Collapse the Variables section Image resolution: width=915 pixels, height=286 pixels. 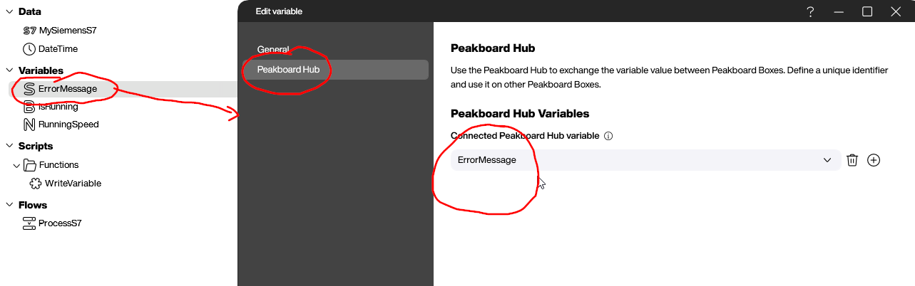(9, 70)
